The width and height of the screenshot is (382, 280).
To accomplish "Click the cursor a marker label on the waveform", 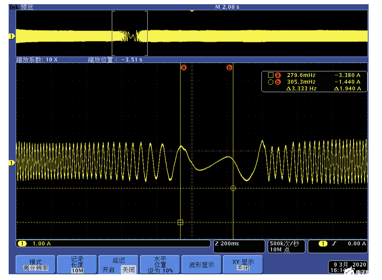I will 184,68.
